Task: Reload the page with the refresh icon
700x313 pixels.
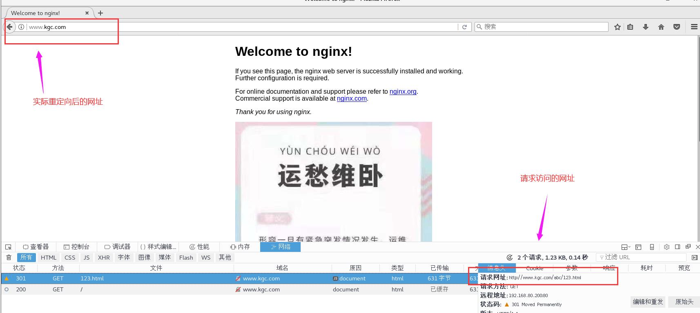Action: click(464, 27)
